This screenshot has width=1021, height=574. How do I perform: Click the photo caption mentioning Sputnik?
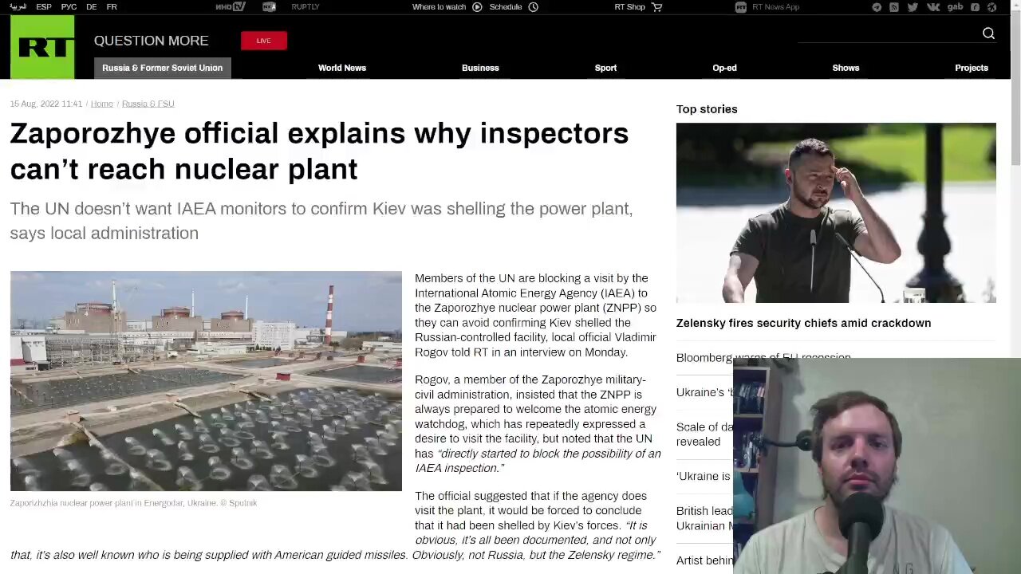coord(133,503)
